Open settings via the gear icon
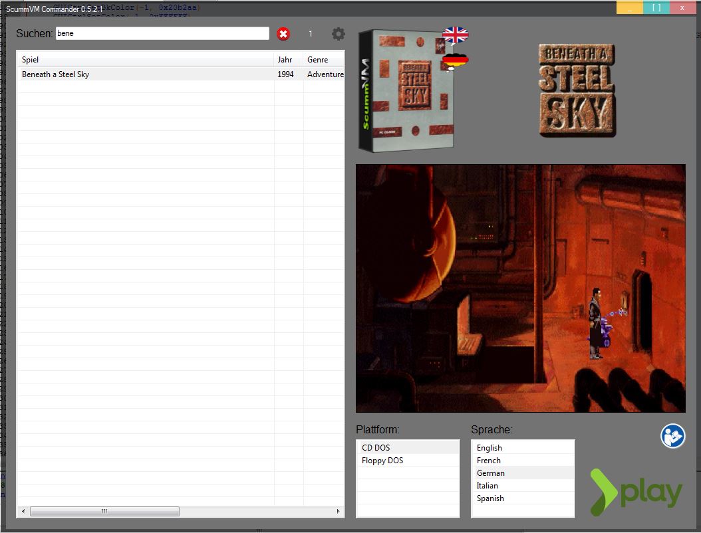This screenshot has height=533, width=701. coord(339,34)
